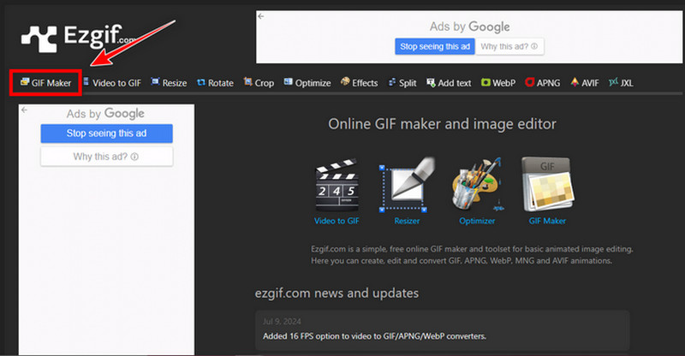Screen dimensions: 685x356
Task: Select Add text in the menu
Action: point(448,83)
